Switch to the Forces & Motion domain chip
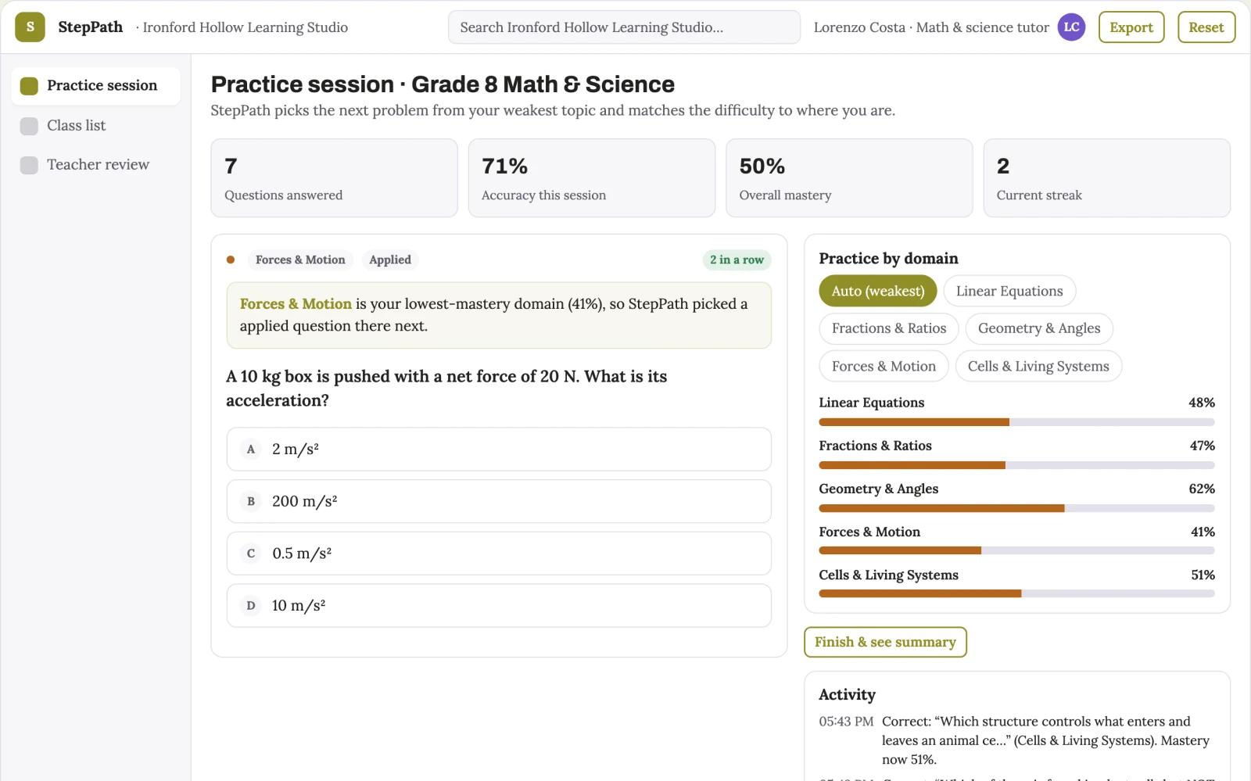 click(884, 366)
